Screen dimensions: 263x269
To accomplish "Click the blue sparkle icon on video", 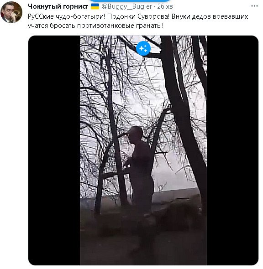I will (143, 48).
